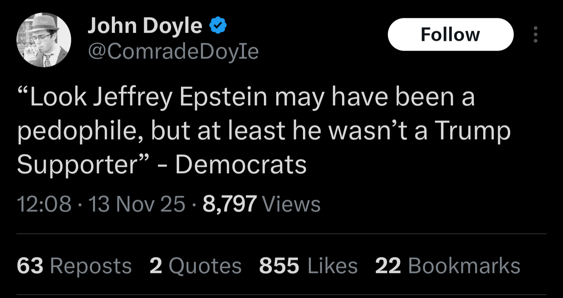This screenshot has width=563, height=298.
Task: Open the 2 Quotes list
Action: (x=195, y=266)
